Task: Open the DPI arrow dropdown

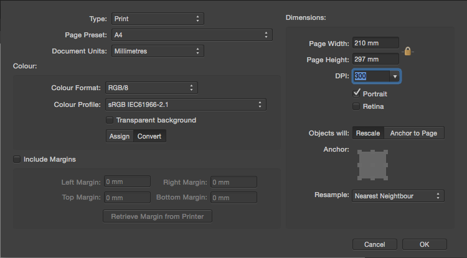Action: 395,76
